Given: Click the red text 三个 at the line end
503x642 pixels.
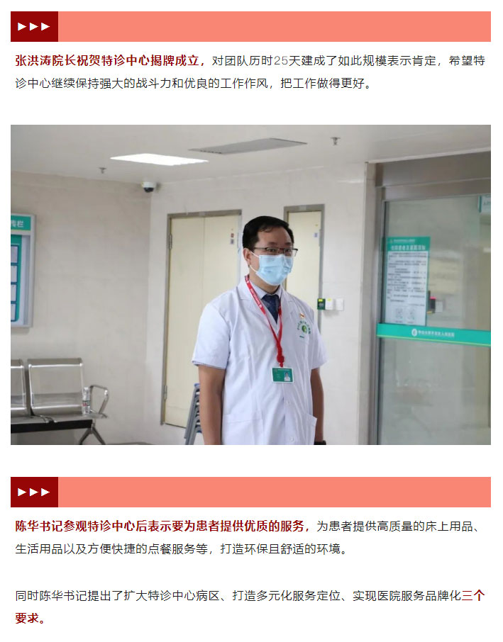Looking at the screenshot, I should (x=473, y=595).
